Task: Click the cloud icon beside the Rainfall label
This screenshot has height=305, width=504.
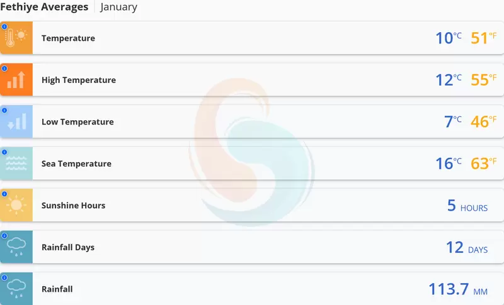Action: point(17,289)
